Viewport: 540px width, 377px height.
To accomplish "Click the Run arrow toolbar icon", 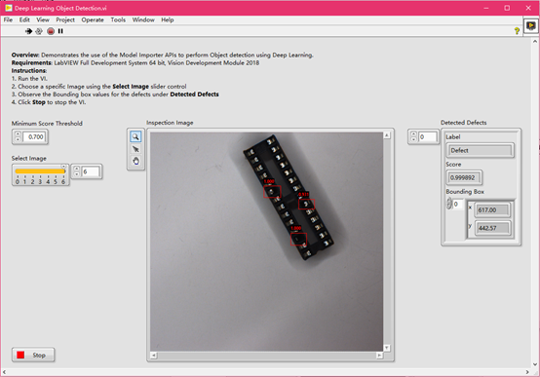I will [28, 31].
